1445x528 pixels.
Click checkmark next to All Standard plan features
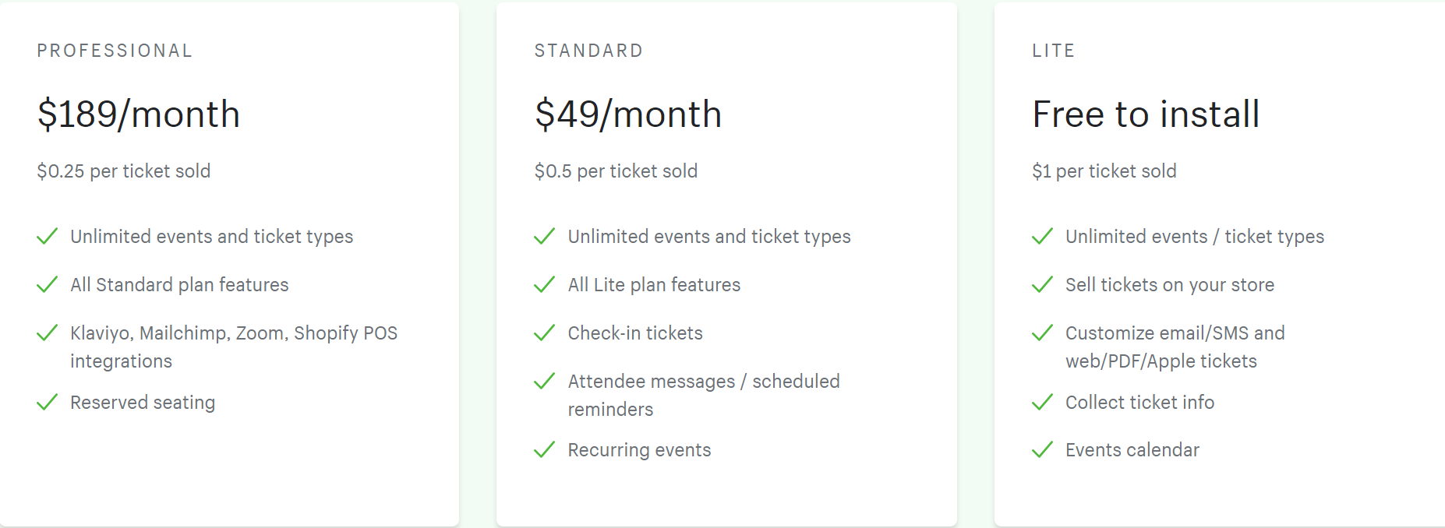click(48, 284)
